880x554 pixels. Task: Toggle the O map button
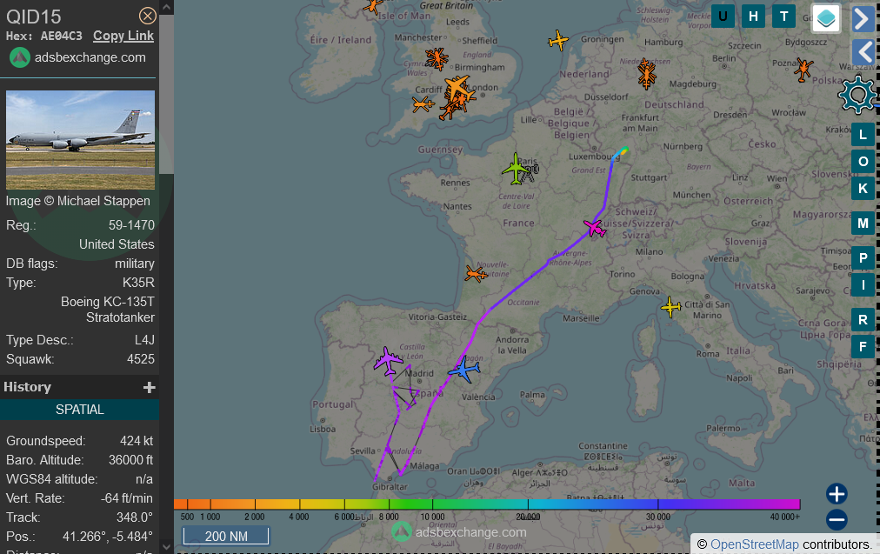click(x=863, y=162)
